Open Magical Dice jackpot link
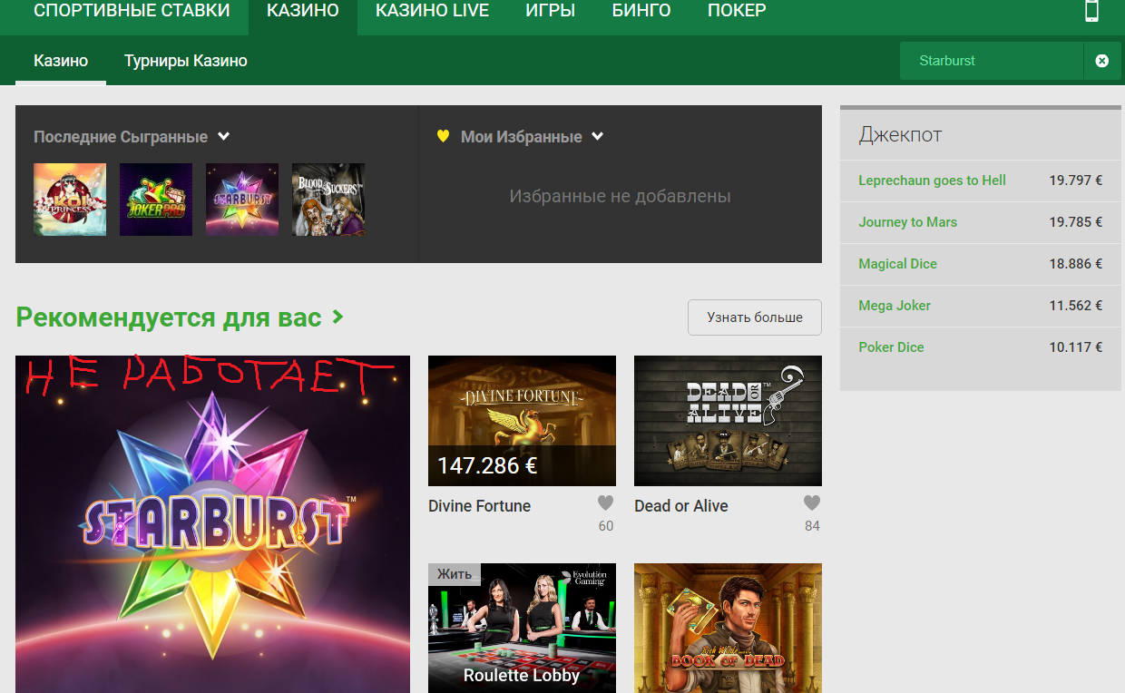The width and height of the screenshot is (1125, 693). (x=897, y=264)
